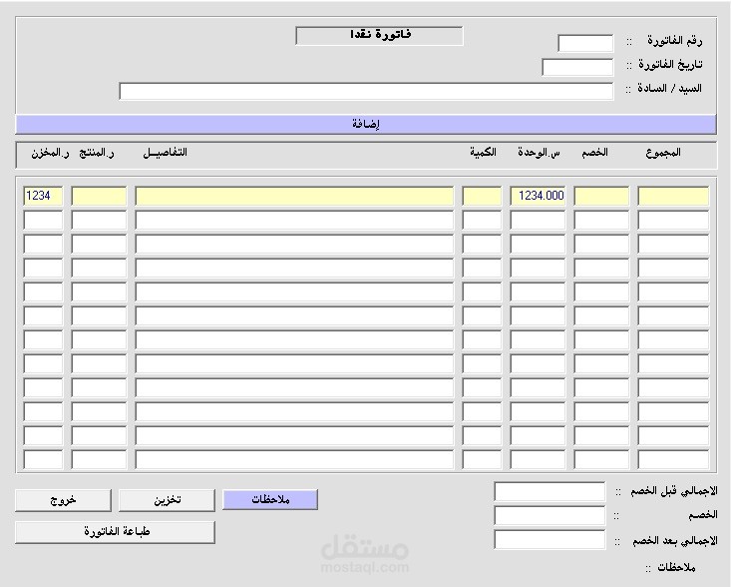The image size is (731, 587).
Task: Click the س.الوحدة column header
Action: [539, 153]
